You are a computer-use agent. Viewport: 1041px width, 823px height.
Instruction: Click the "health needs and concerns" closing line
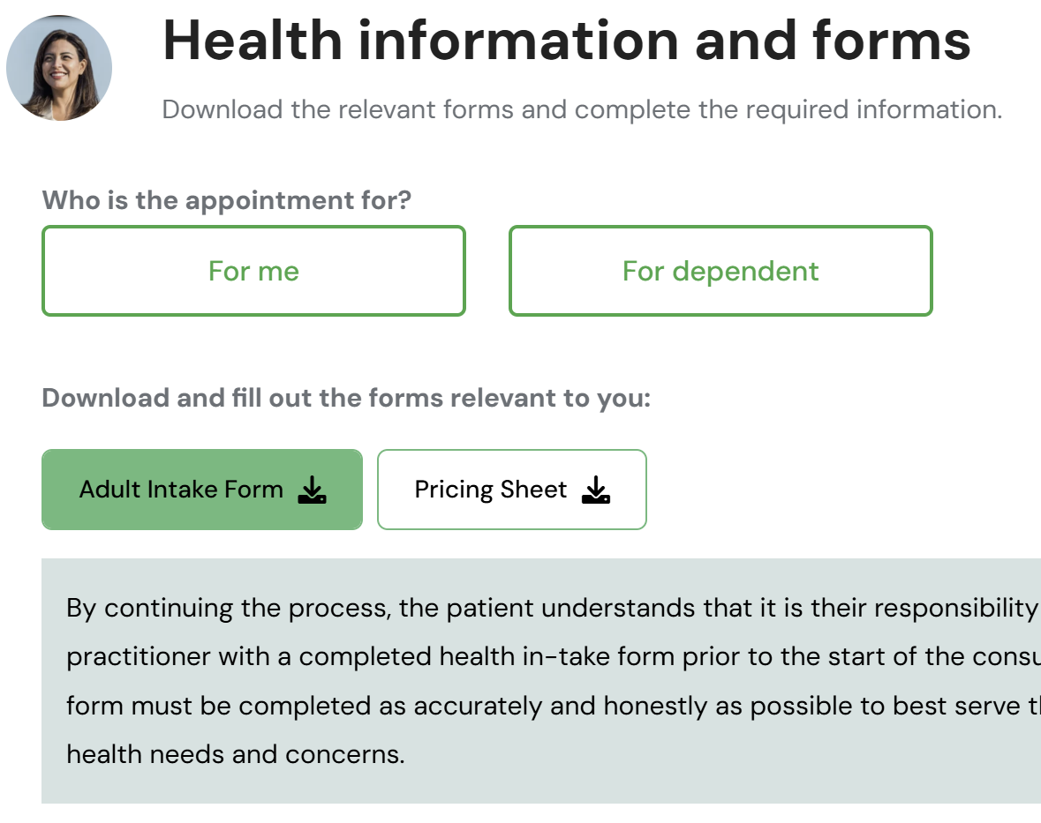[236, 755]
